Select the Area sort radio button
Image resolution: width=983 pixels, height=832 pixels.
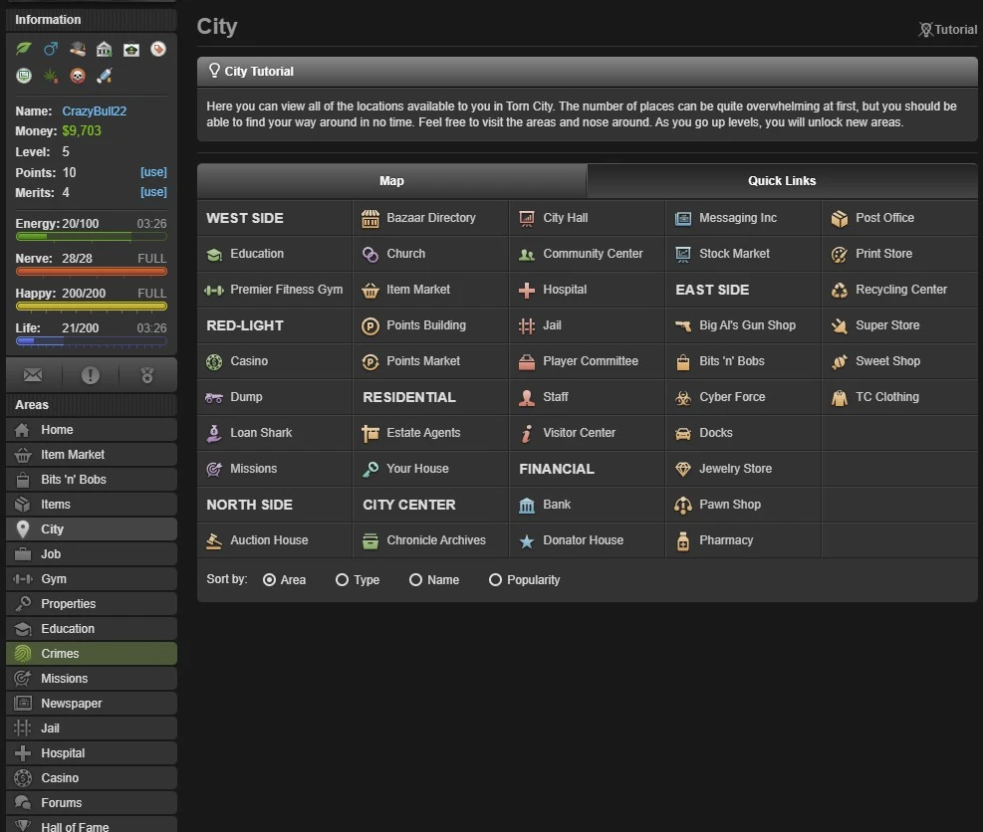click(x=269, y=580)
